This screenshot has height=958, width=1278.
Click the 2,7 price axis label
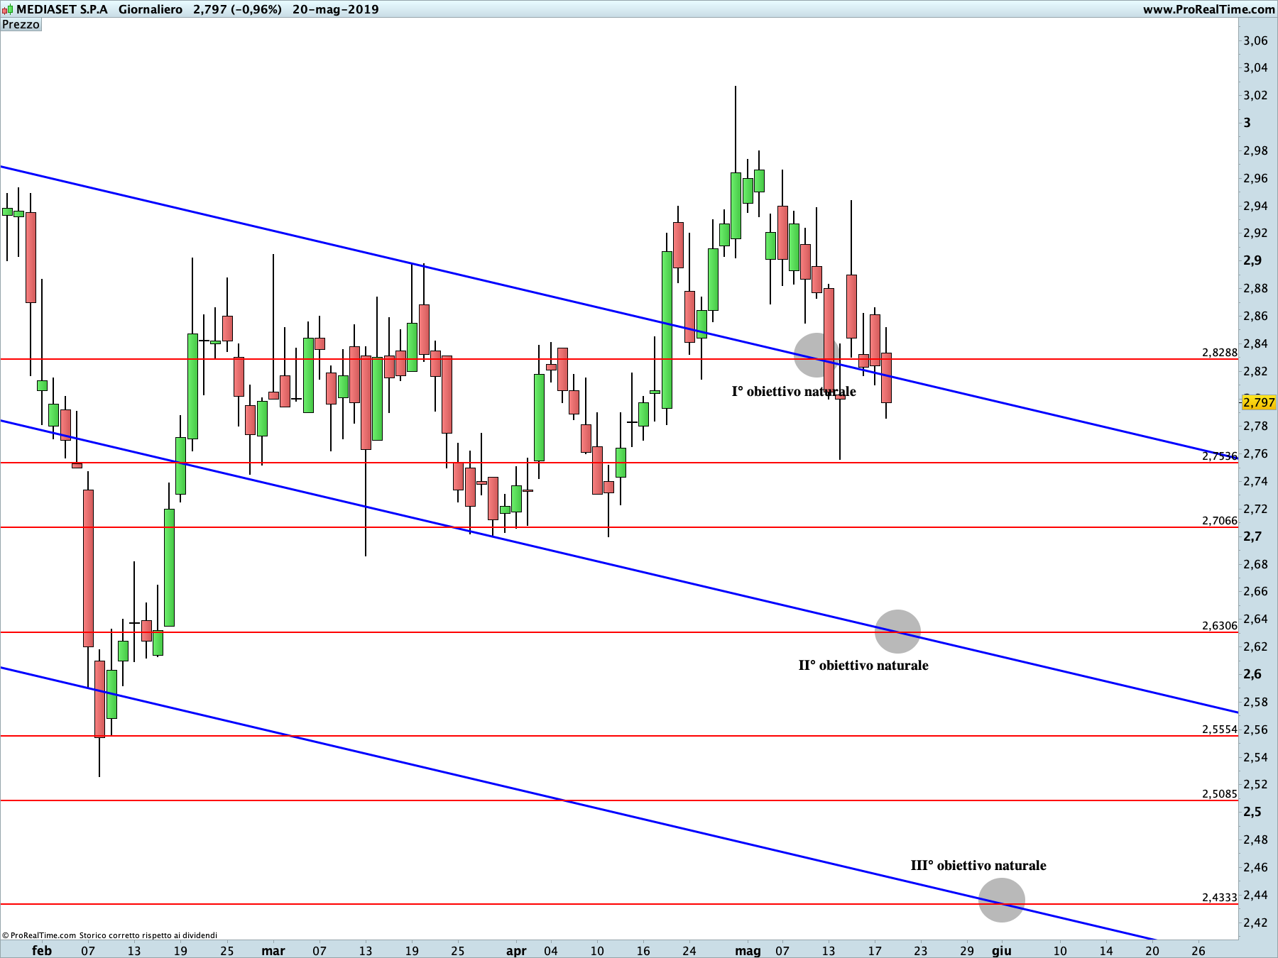coord(1252,536)
